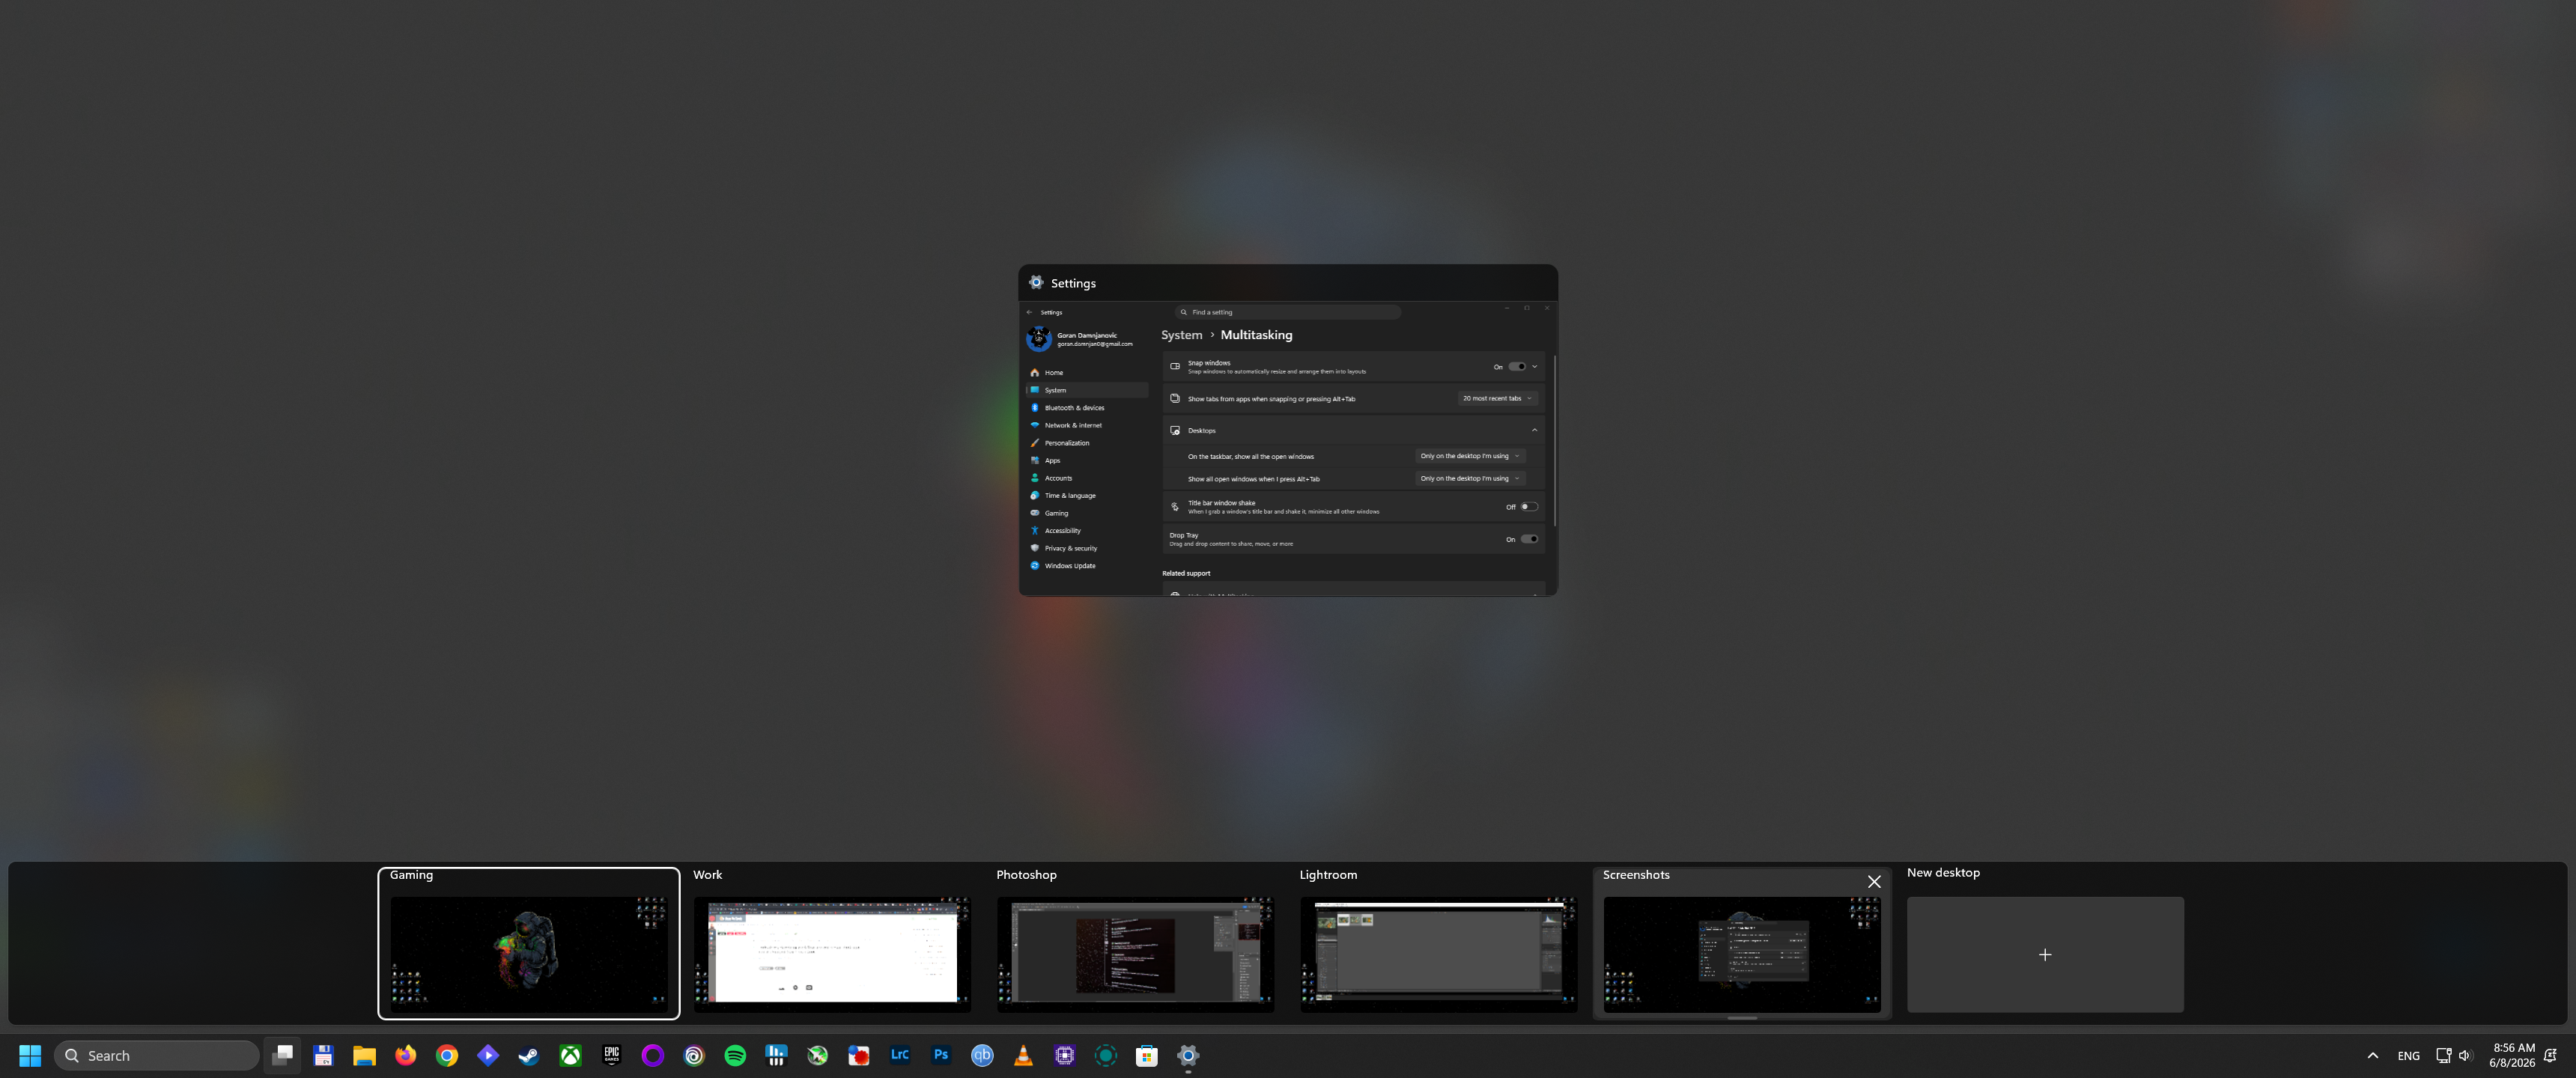Open the purple ring icon app
The height and width of the screenshot is (1078, 2576).
(x=653, y=1055)
